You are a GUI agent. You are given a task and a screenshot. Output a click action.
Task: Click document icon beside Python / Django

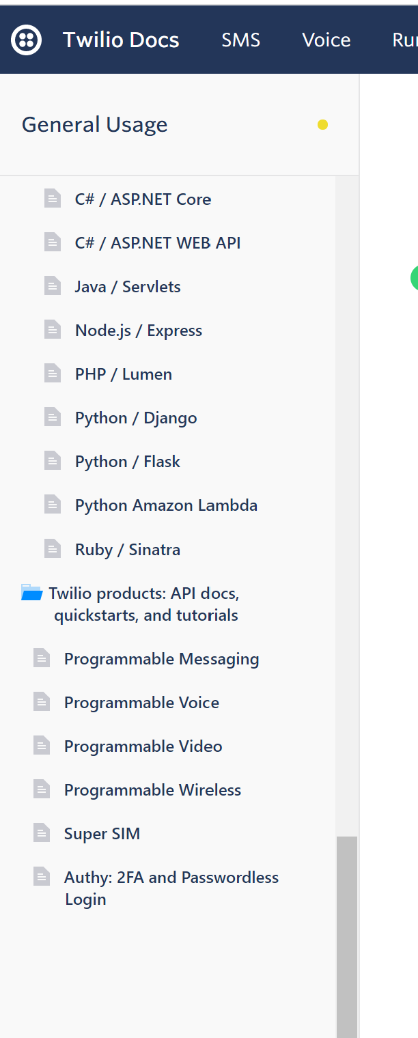pos(53,417)
